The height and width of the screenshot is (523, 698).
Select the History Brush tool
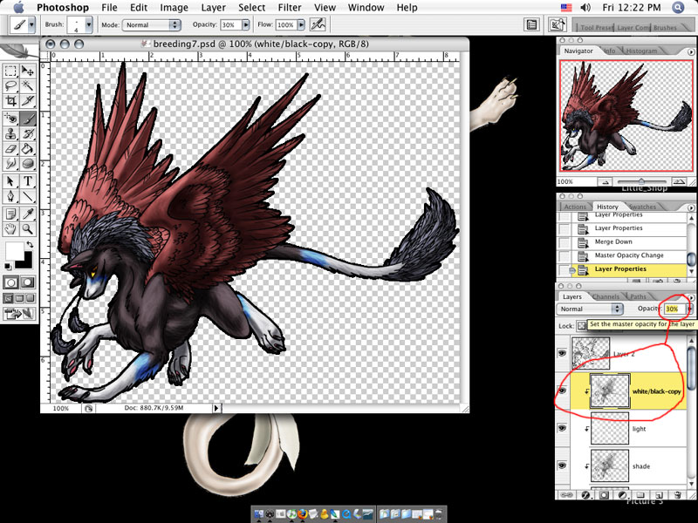coord(28,134)
